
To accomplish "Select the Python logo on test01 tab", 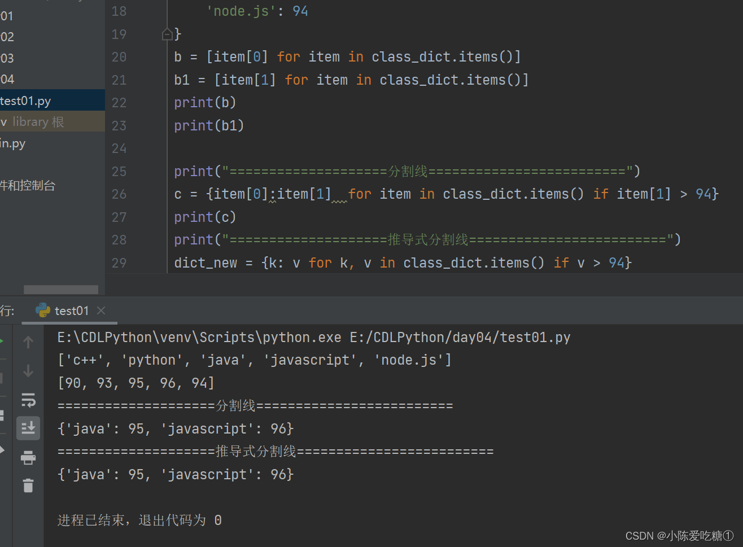I will 43,310.
